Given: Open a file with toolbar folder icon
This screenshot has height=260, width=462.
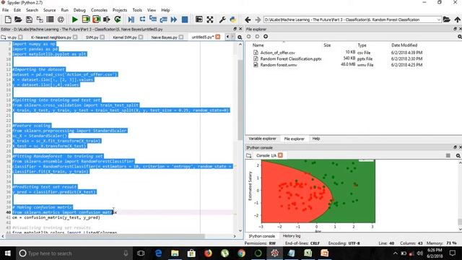Looking at the screenshot, I should (18, 19).
